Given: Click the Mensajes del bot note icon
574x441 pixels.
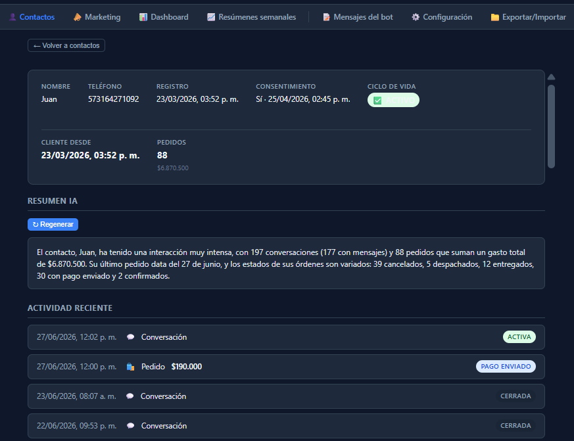Looking at the screenshot, I should click(x=326, y=17).
